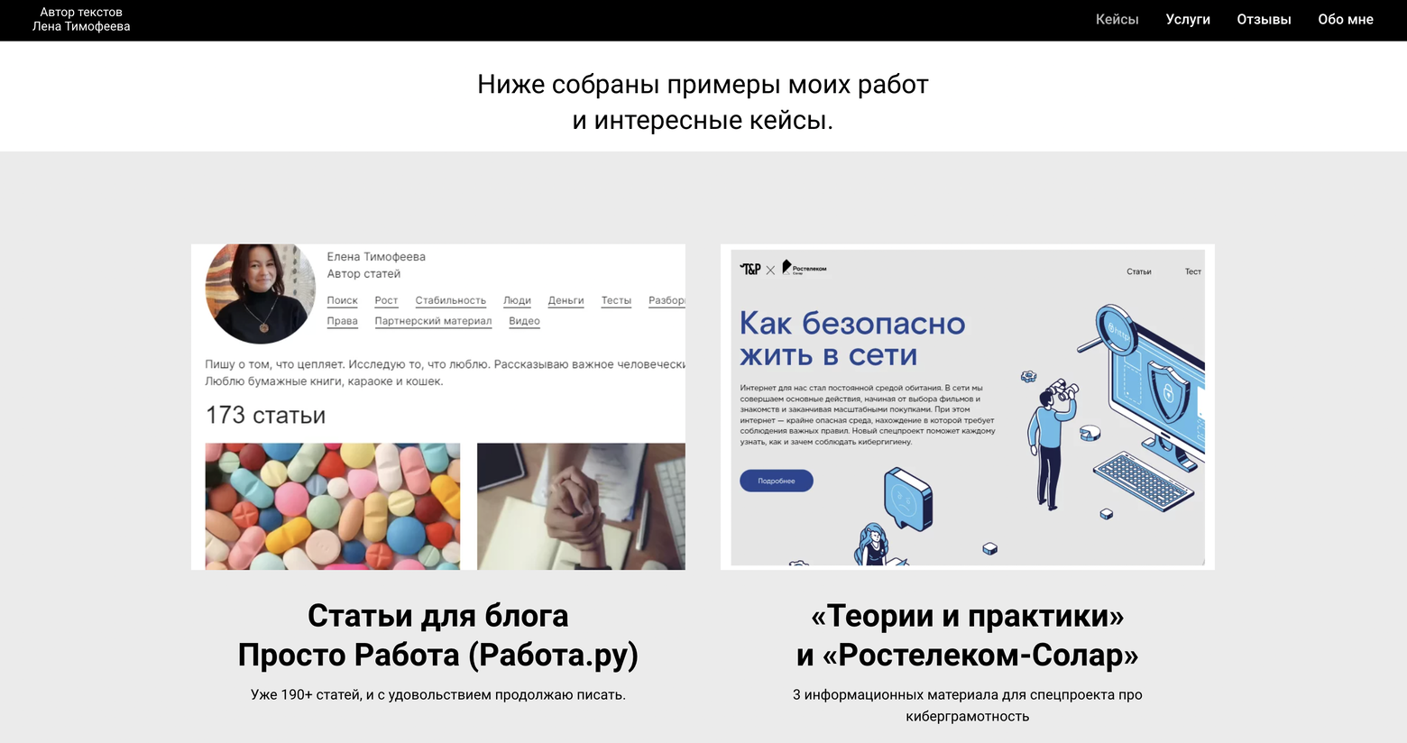Click the Ростелеком logo in the preview
This screenshot has height=743, width=1407.
pos(804,268)
